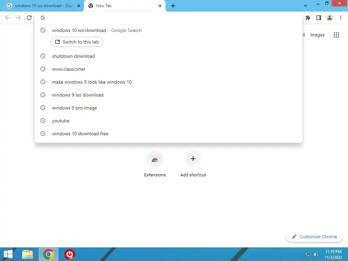Open the profile avatar menu
Screen dimensions: 348x261
330,18
